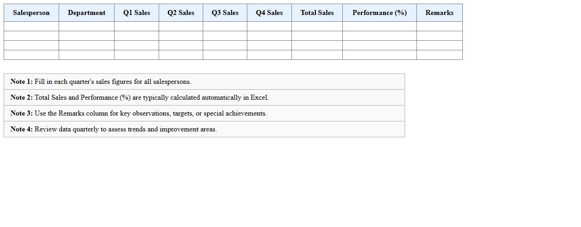Click first empty Department cell
This screenshot has width=581, height=227.
tap(86, 26)
